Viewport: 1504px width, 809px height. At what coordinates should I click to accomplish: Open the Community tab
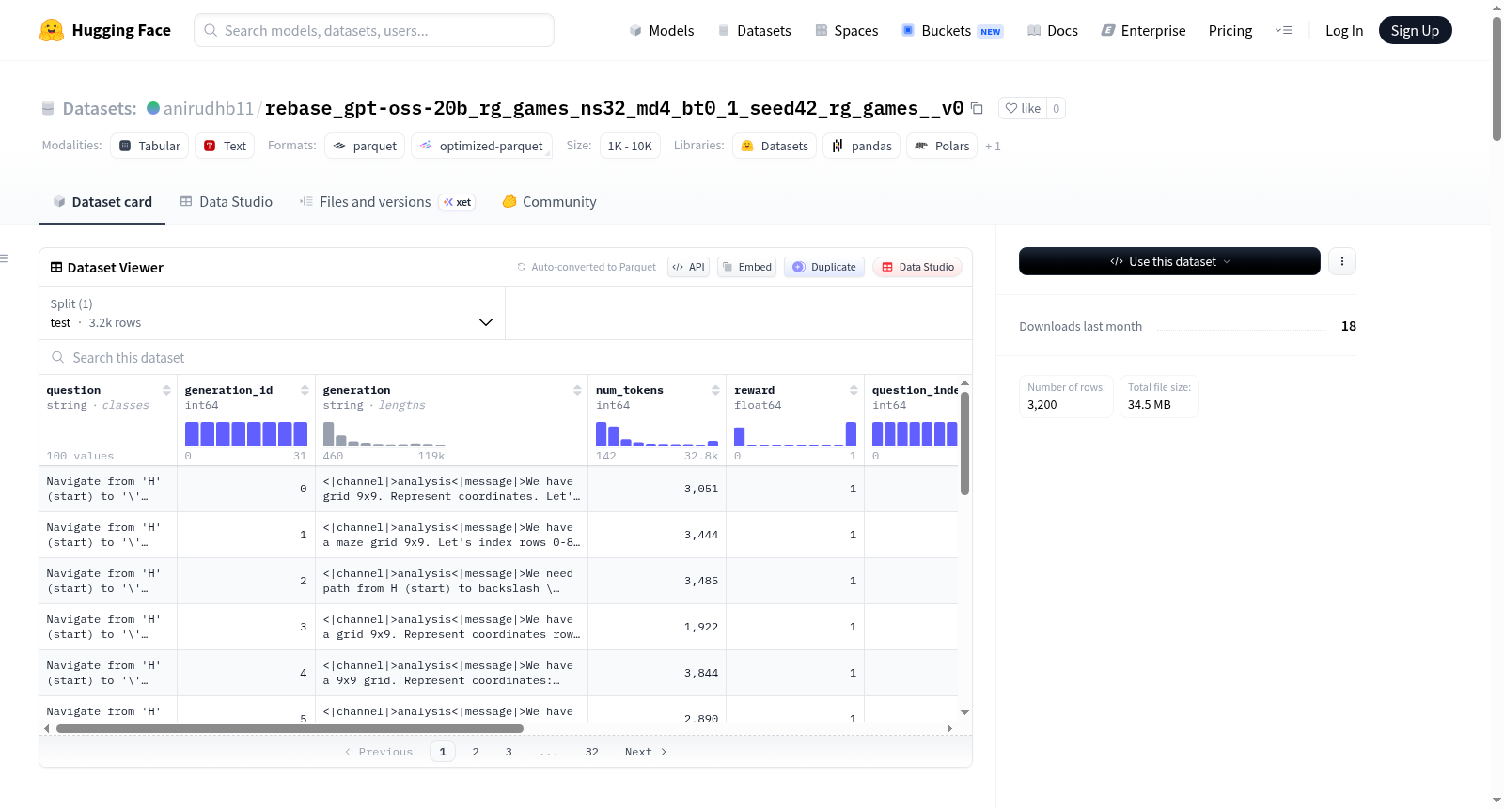point(549,202)
